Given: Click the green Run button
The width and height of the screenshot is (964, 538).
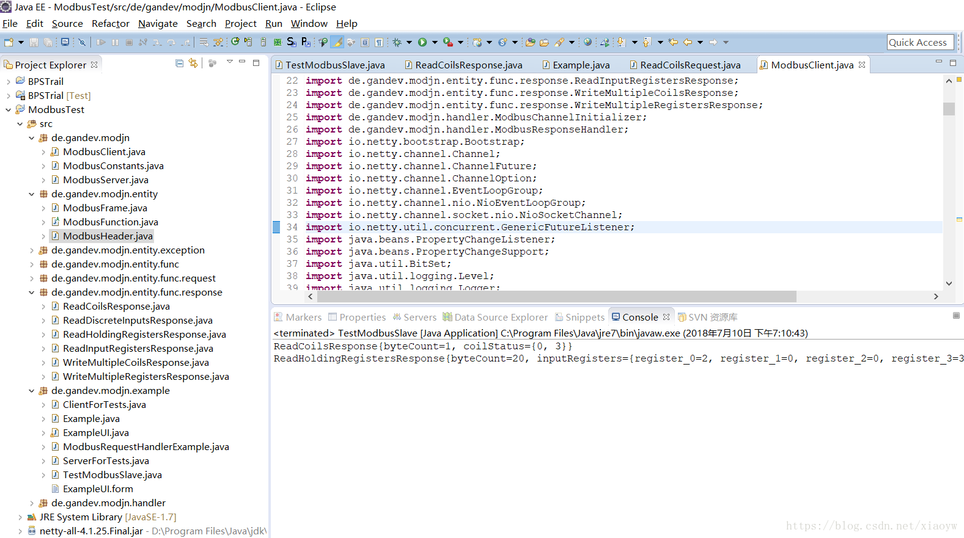Looking at the screenshot, I should (x=422, y=42).
